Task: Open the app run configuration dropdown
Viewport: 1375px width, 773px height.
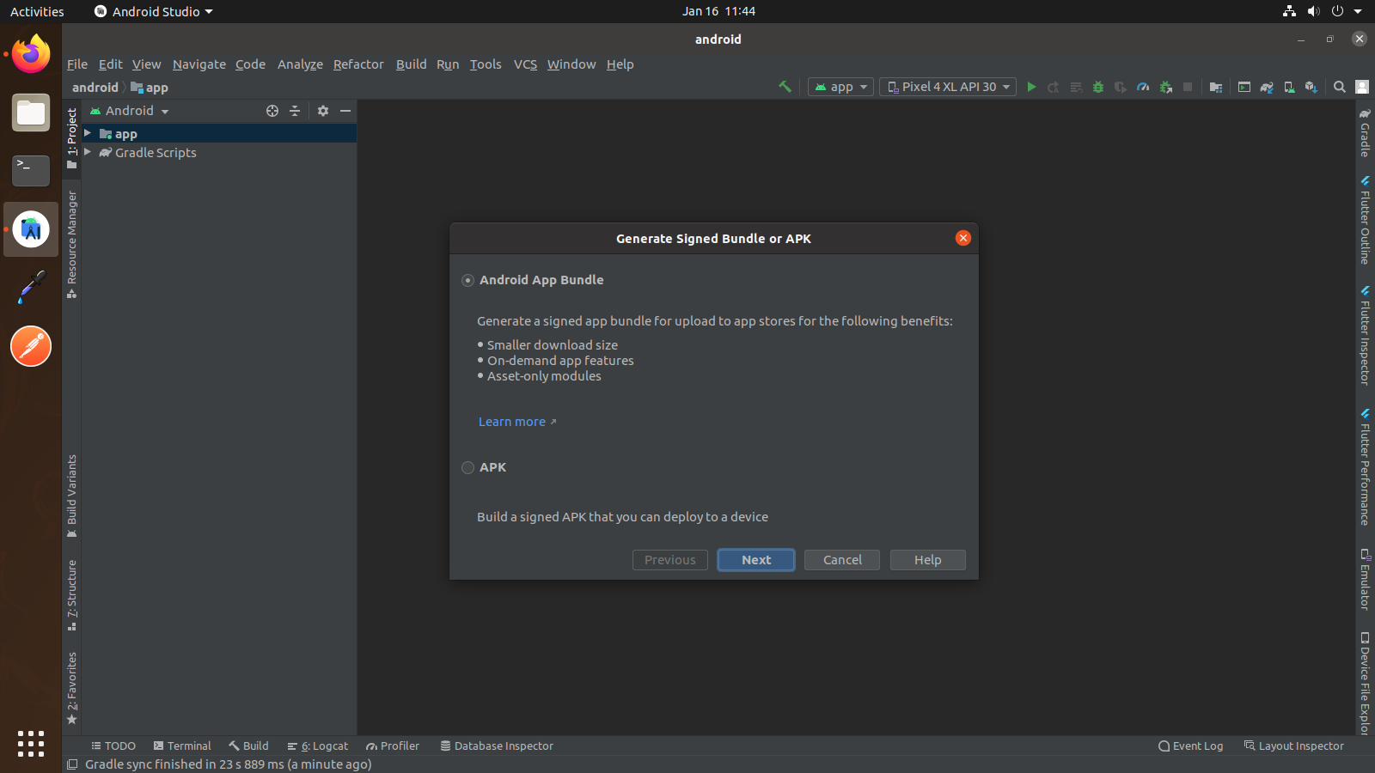Action: coord(841,87)
